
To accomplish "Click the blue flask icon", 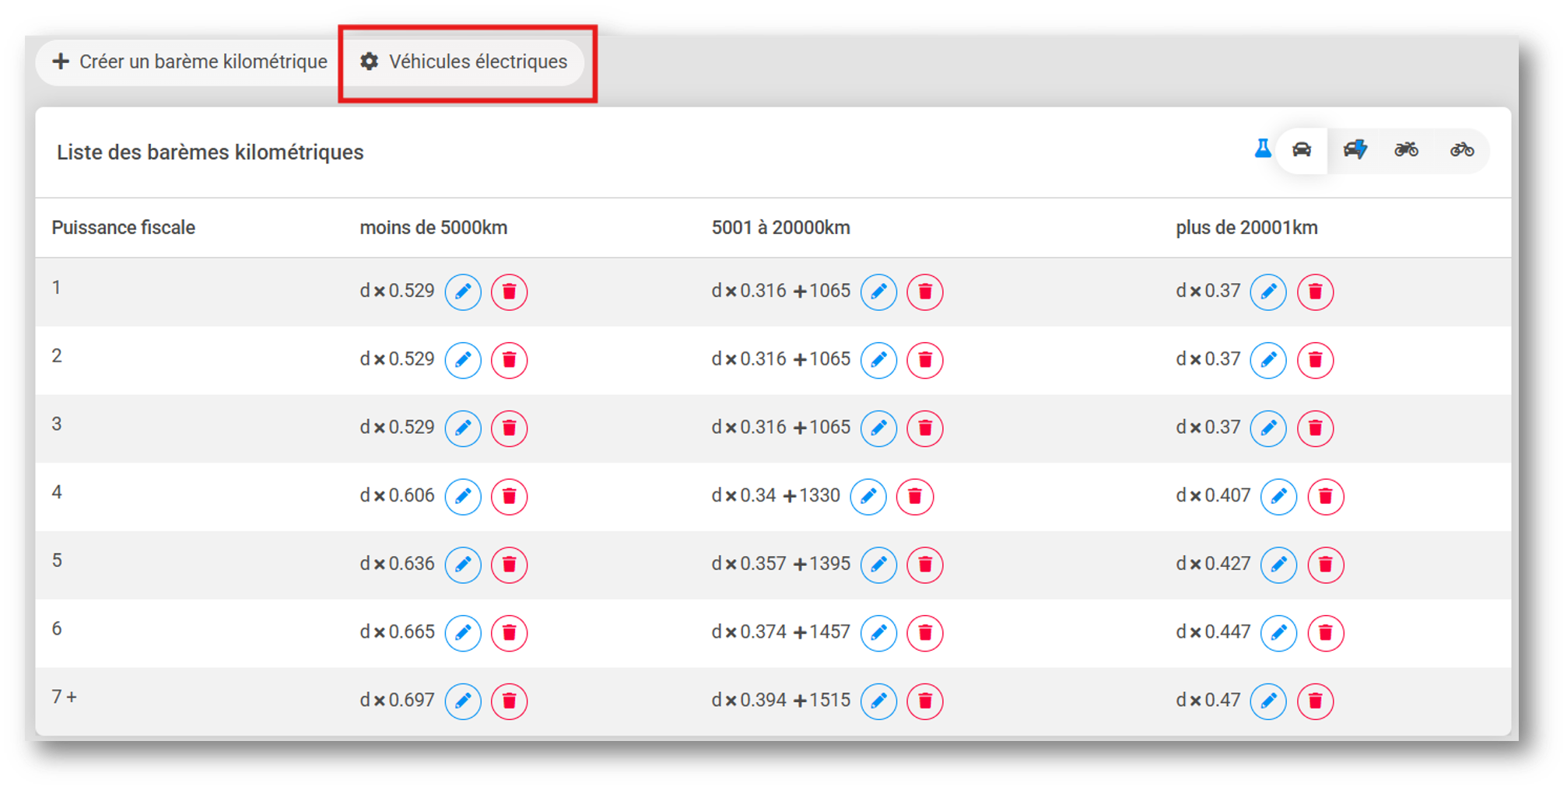I will (x=1262, y=149).
